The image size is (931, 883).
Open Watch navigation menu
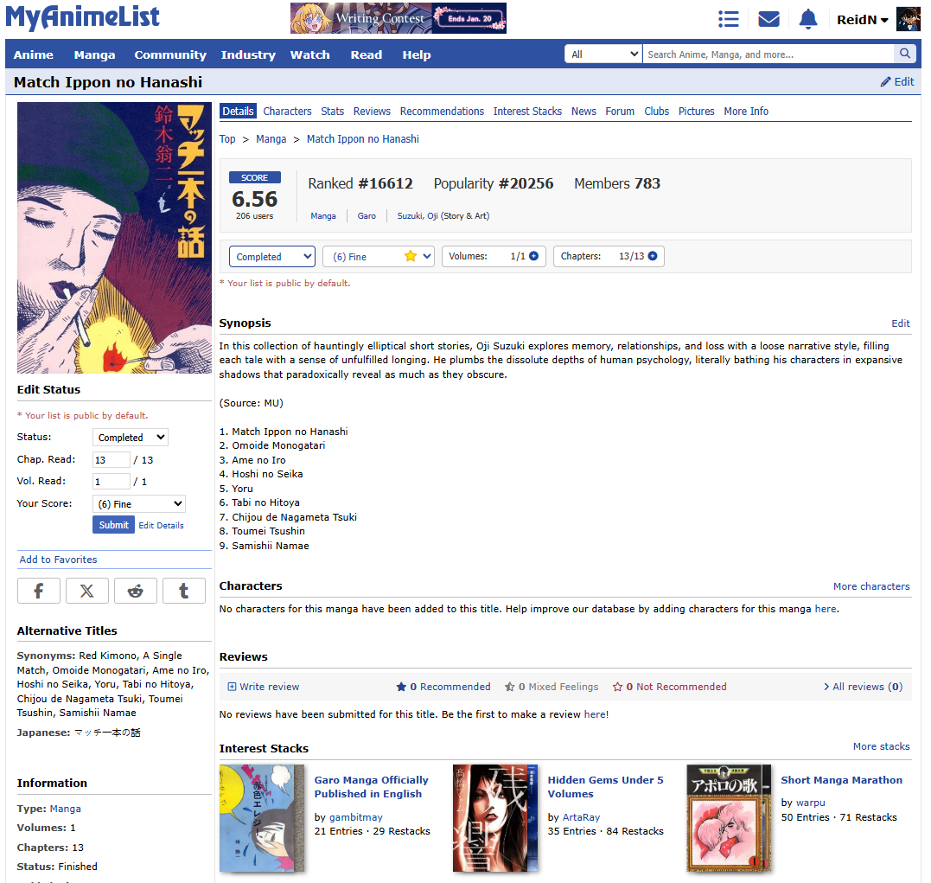[310, 54]
